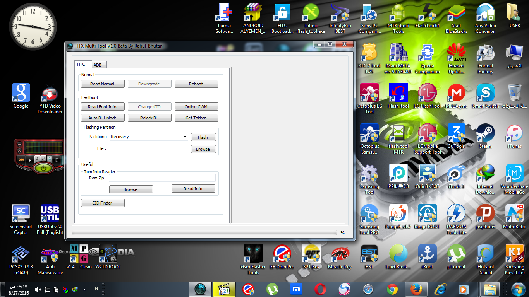Open Samsung Kies (Lite) icon
This screenshot has width=529, height=297.
pos(515,259)
